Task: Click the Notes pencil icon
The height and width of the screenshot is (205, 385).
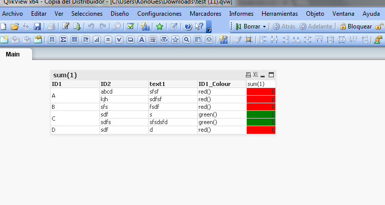Action: click(174, 26)
